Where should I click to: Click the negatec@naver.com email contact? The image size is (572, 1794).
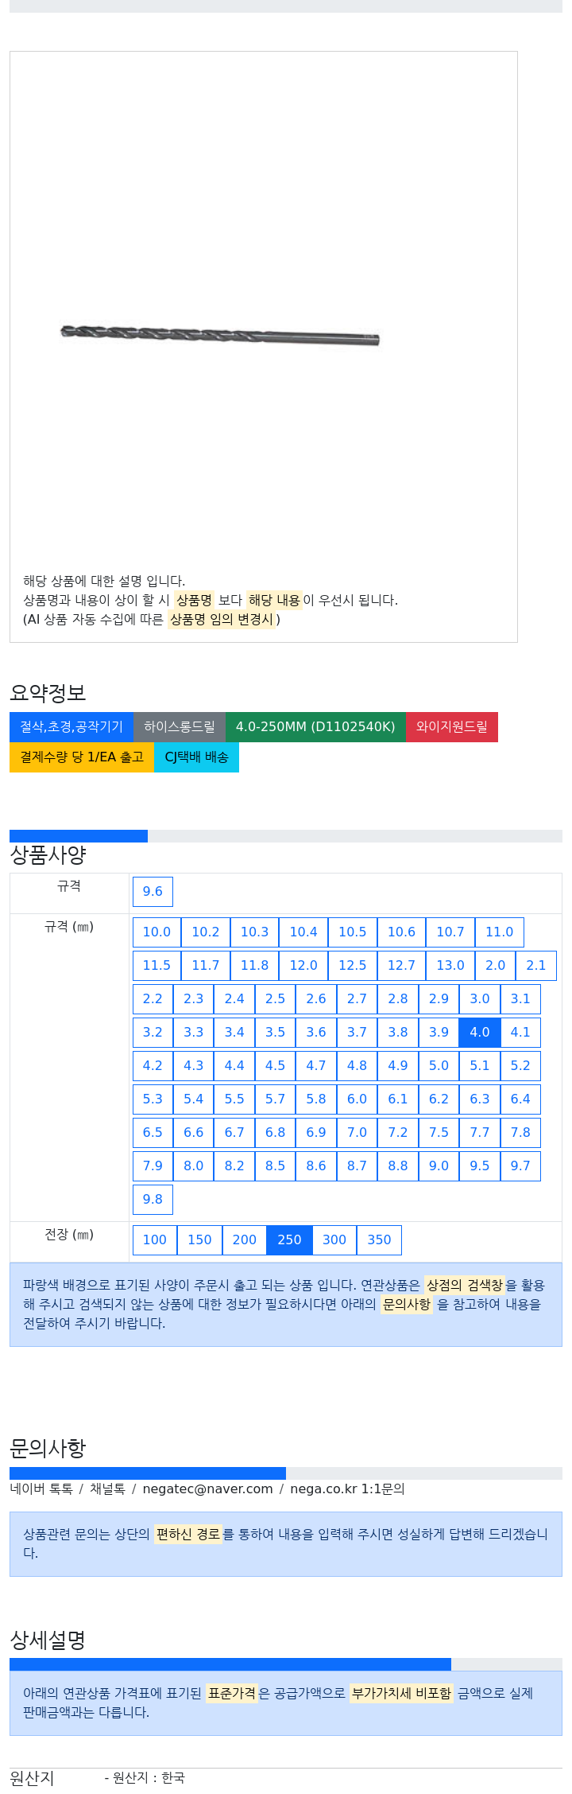coord(207,1489)
